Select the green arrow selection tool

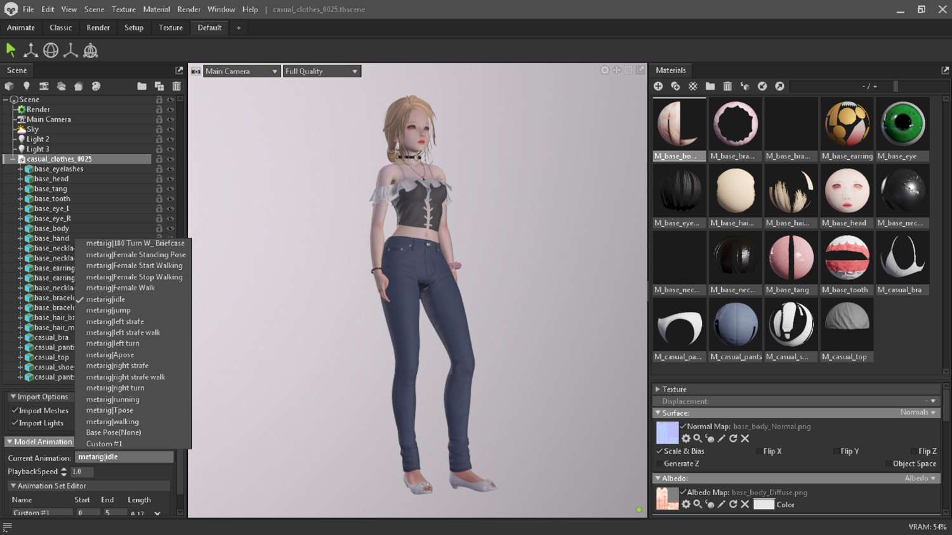tap(11, 50)
